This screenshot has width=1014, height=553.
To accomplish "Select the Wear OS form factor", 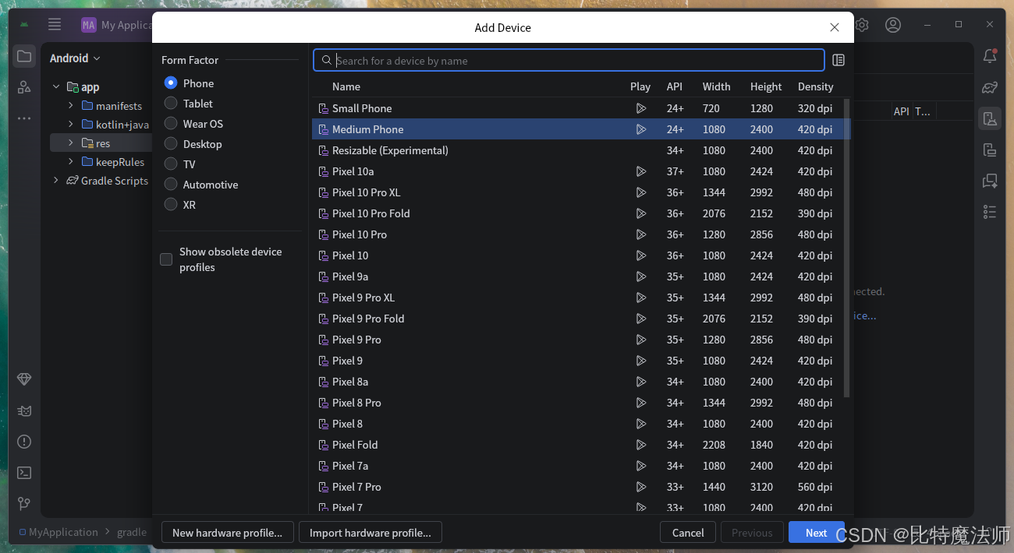I will click(x=171, y=123).
